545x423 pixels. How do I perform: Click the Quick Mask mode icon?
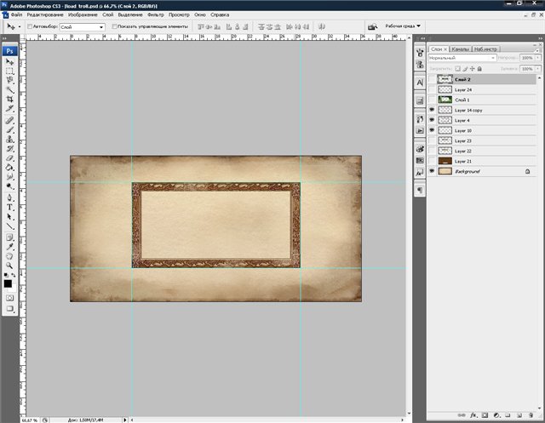pos(10,299)
